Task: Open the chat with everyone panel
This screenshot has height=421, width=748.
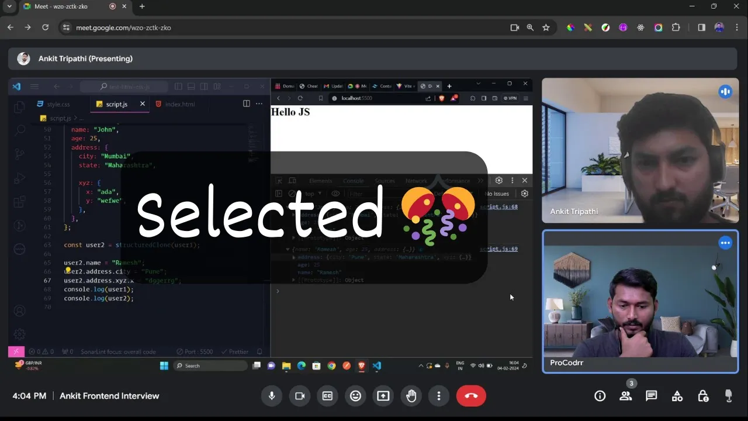Action: pyautogui.click(x=652, y=396)
